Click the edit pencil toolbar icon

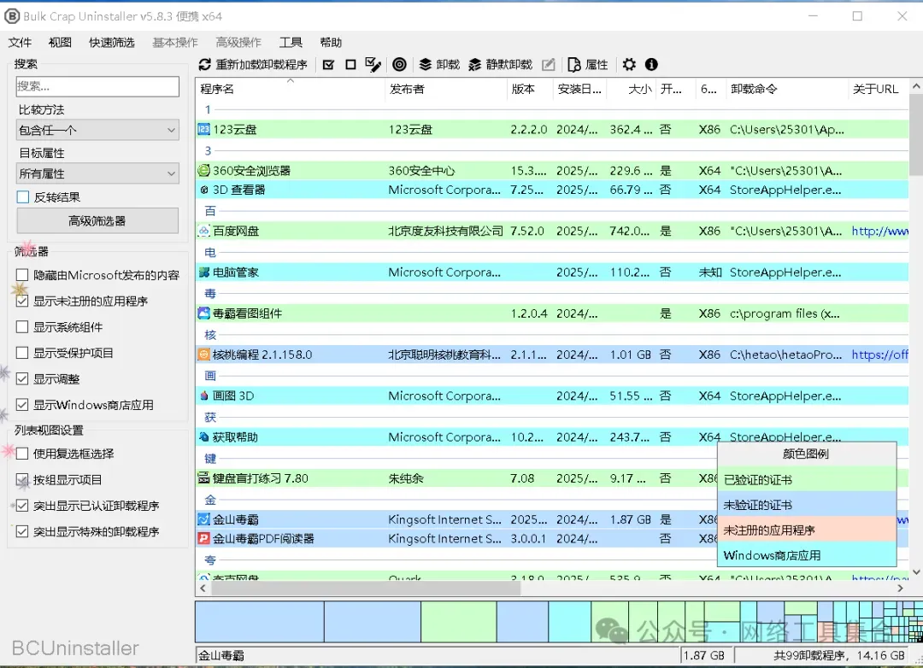point(548,65)
